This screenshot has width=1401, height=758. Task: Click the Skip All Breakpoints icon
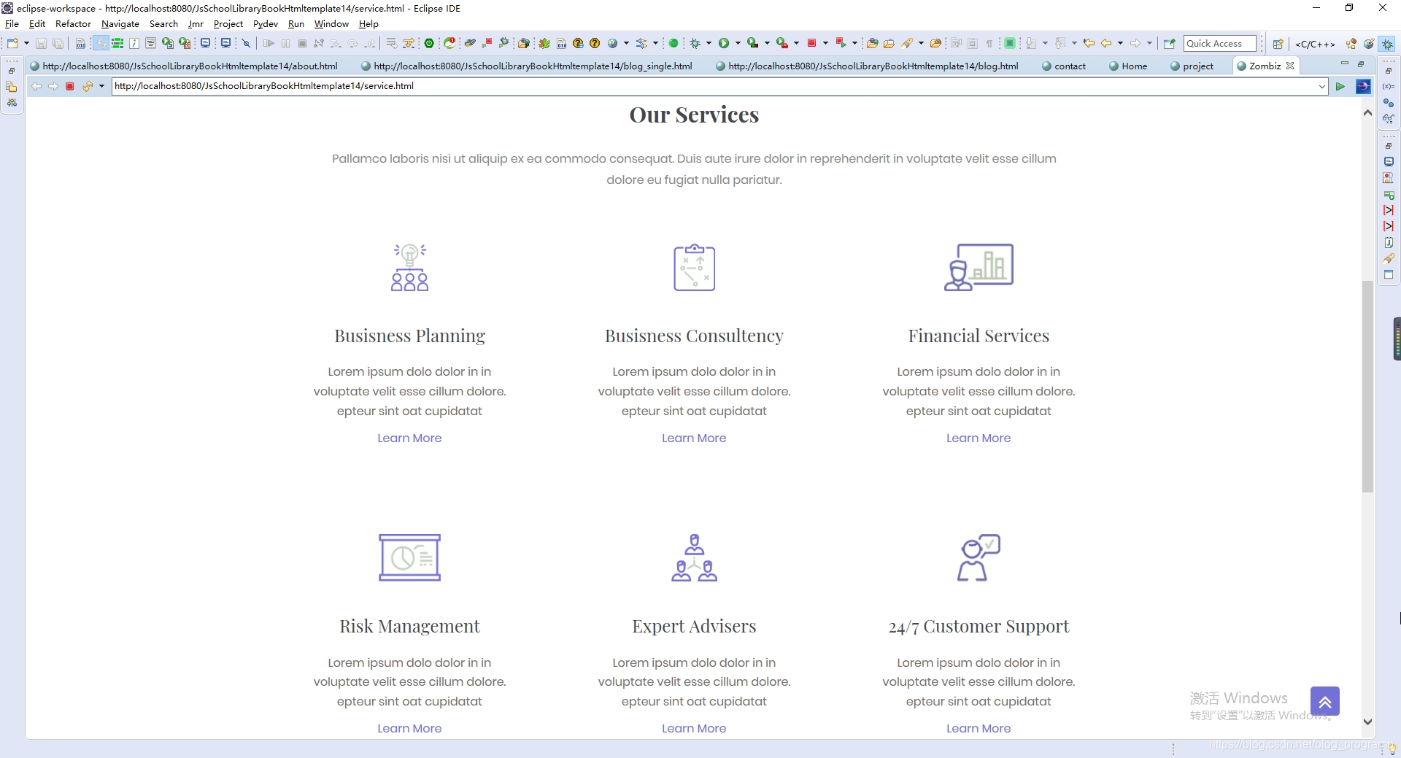(247, 43)
